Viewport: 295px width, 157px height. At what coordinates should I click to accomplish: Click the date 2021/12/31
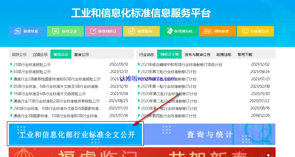pyautogui.click(x=119, y=71)
